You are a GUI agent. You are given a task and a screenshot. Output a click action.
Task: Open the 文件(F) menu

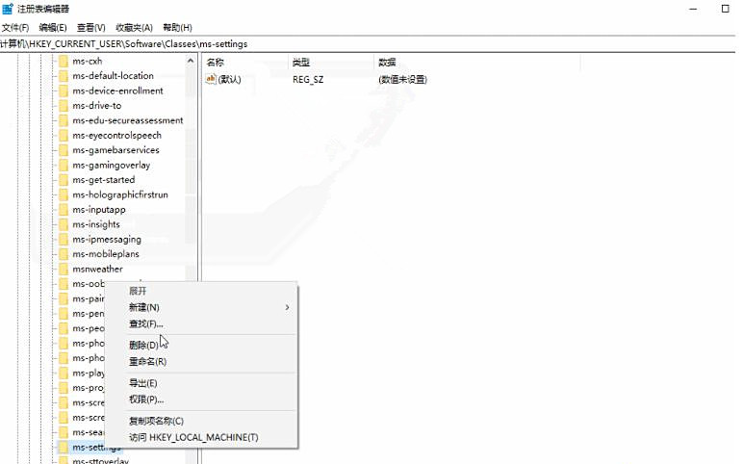click(x=15, y=28)
